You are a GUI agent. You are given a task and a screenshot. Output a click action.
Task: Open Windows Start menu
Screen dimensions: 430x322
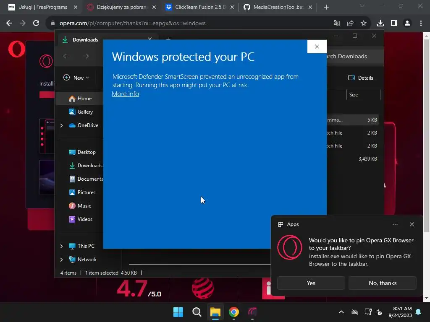[178, 312]
